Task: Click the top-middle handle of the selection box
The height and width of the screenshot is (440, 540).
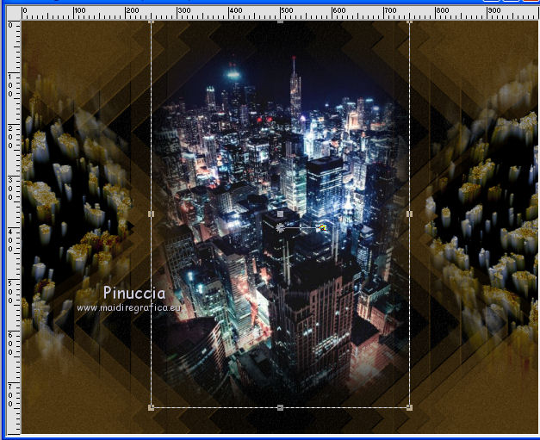Action: pyautogui.click(x=280, y=22)
